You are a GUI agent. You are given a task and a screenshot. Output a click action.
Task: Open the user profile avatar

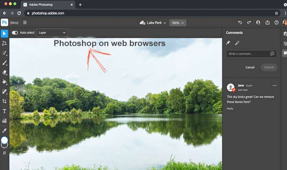285,22
